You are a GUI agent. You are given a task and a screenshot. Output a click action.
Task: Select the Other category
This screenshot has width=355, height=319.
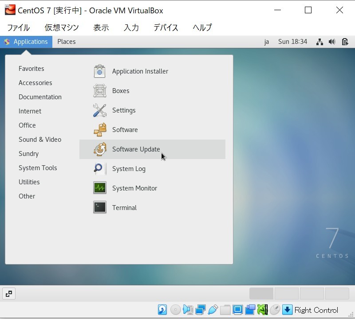[x=27, y=196]
